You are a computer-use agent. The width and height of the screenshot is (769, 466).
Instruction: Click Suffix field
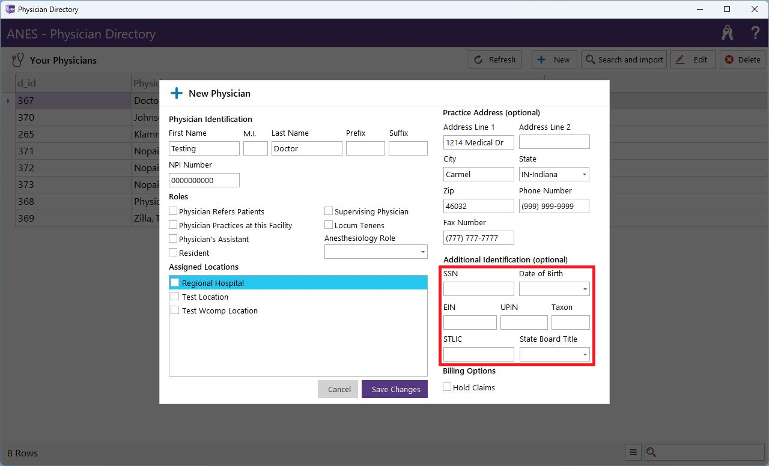click(408, 148)
